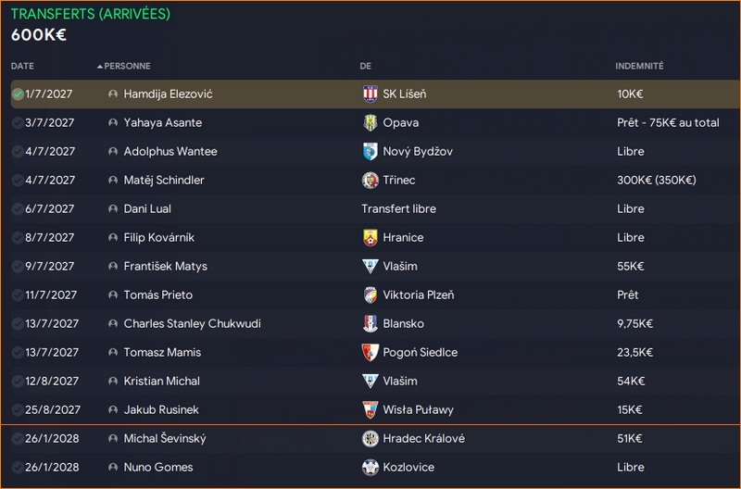This screenshot has width=741, height=489.
Task: Tick the checkbox for Yahaya Asante
Action: pos(18,123)
